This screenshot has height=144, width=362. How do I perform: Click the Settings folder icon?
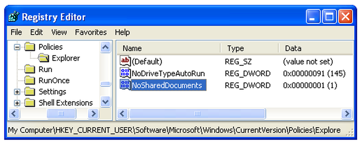(x=30, y=92)
